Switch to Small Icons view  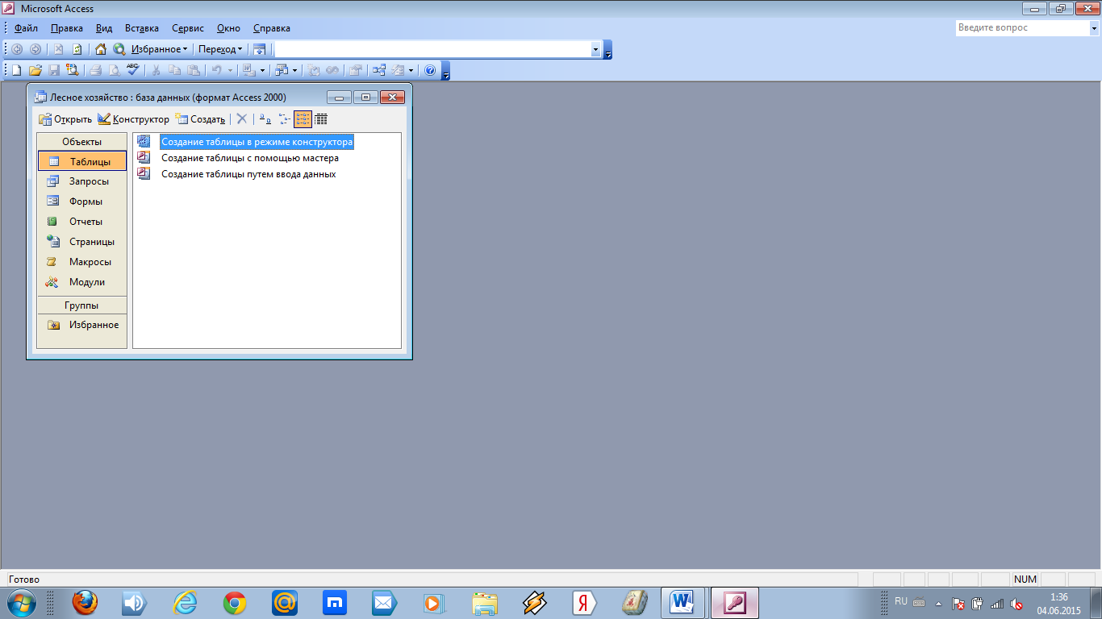284,119
